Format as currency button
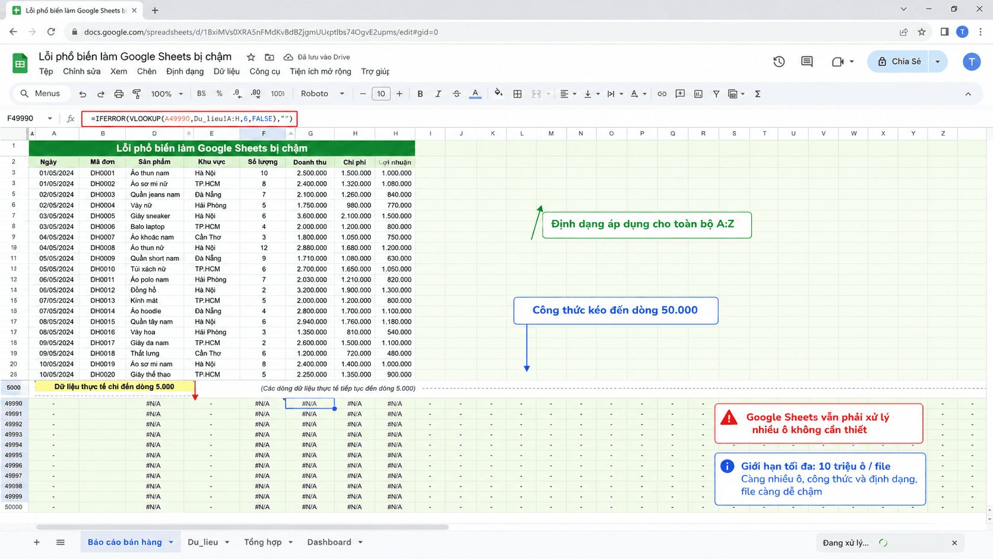The height and width of the screenshot is (559, 993). 201,94
